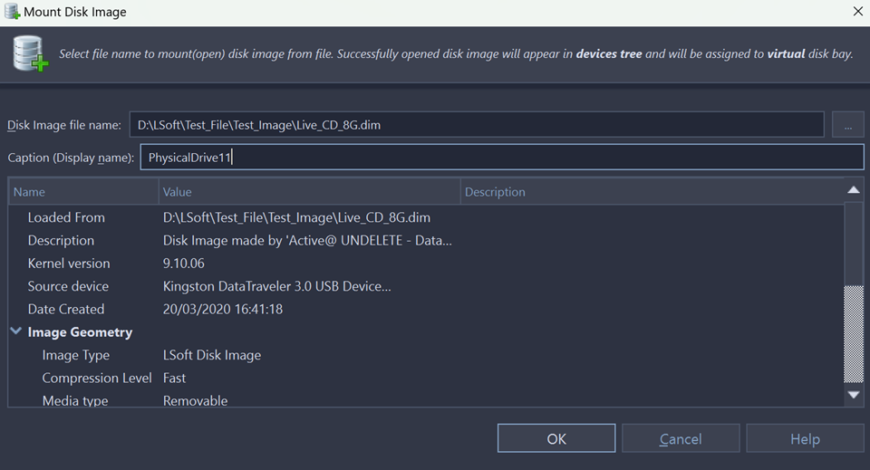870x470 pixels.
Task: Cancel the mount disk image dialog
Action: (x=681, y=438)
